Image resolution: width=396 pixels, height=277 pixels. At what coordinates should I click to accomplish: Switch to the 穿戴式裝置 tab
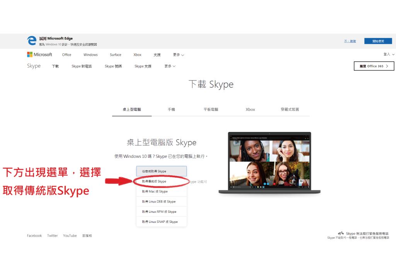tap(290, 109)
